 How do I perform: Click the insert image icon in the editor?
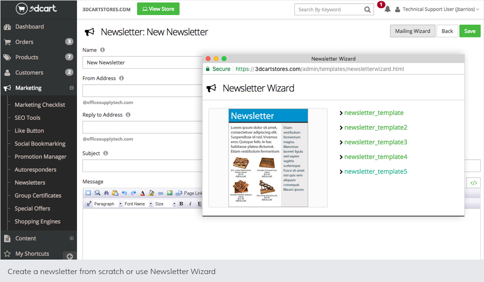(x=169, y=193)
